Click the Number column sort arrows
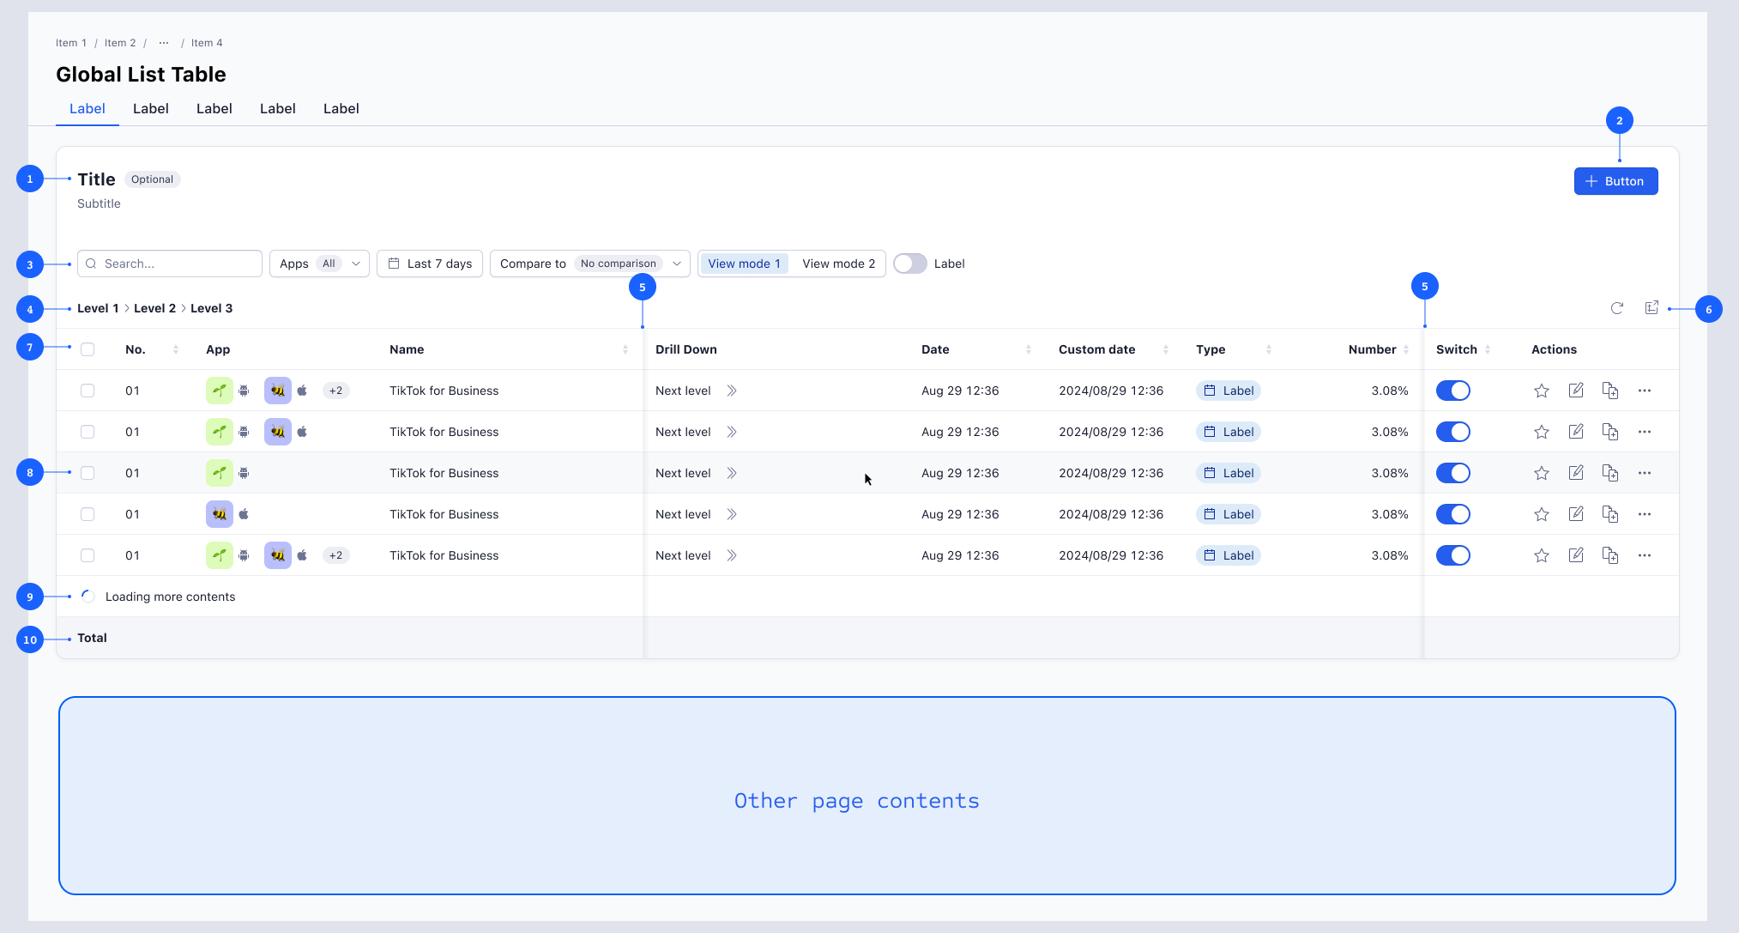 tap(1406, 349)
